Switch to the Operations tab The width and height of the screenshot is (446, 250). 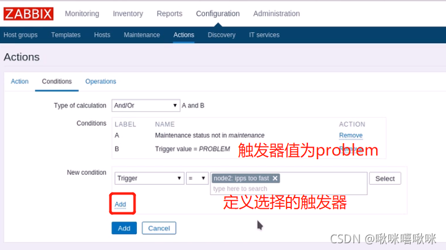pos(101,81)
